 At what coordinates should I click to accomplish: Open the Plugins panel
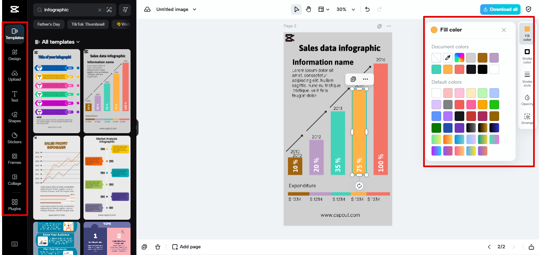(x=14, y=205)
